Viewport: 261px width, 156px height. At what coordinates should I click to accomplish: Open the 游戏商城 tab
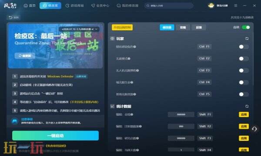[74, 6]
